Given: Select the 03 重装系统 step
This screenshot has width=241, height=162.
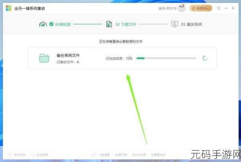Looking at the screenshot, I should (192, 24).
